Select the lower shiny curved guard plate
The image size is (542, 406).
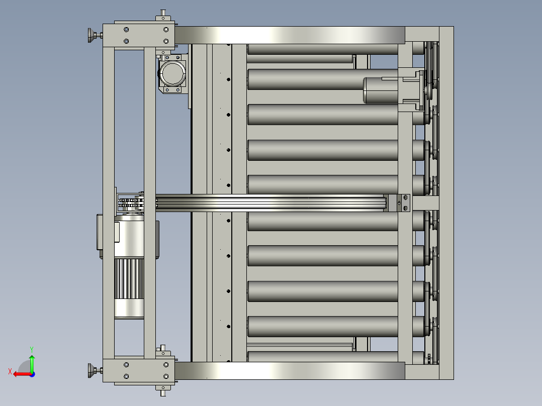pyautogui.click(x=290, y=371)
